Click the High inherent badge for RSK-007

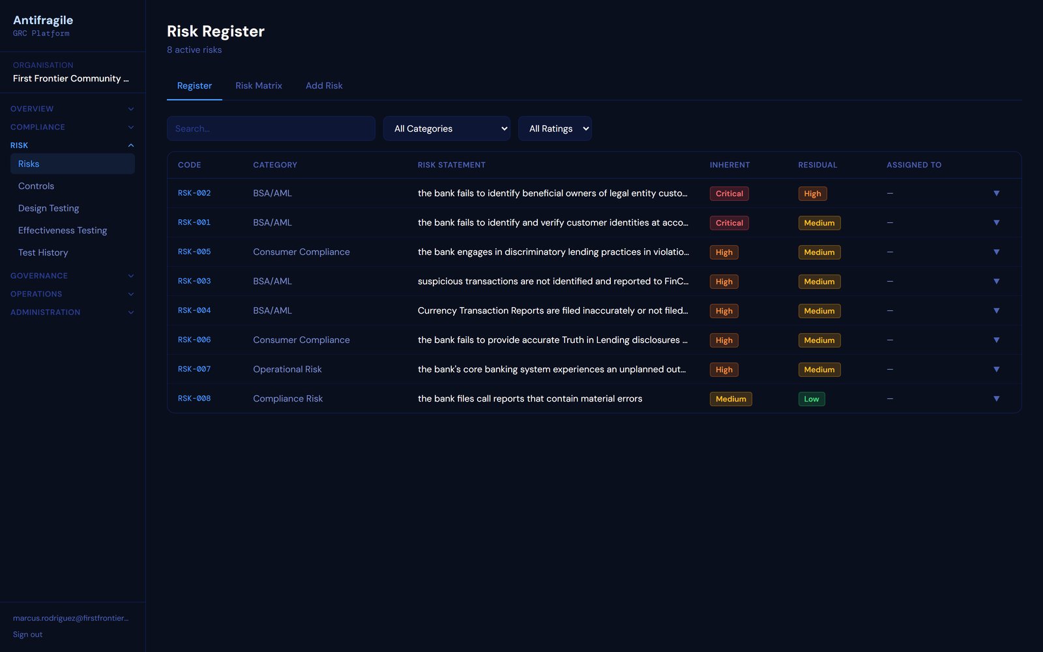coord(724,370)
